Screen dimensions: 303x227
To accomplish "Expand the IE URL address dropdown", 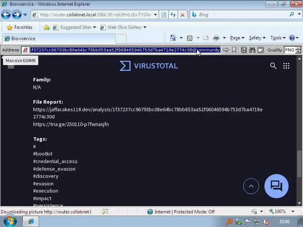I will tap(155, 15).
